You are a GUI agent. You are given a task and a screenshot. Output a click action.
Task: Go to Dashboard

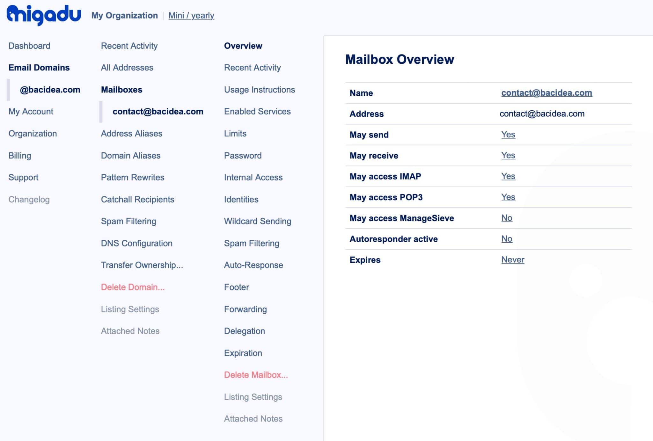(29, 46)
